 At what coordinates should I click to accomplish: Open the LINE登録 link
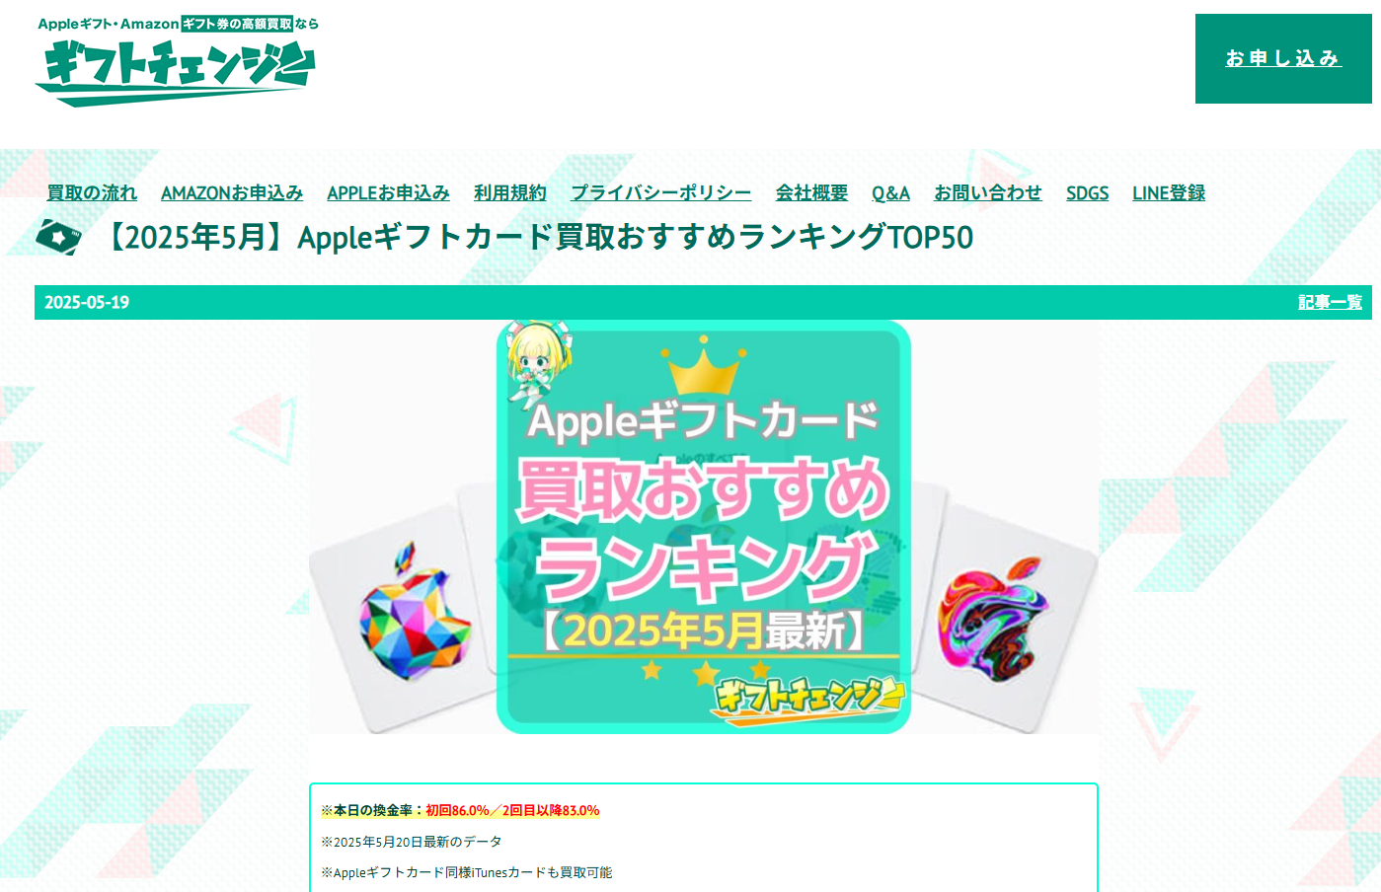pos(1169,193)
